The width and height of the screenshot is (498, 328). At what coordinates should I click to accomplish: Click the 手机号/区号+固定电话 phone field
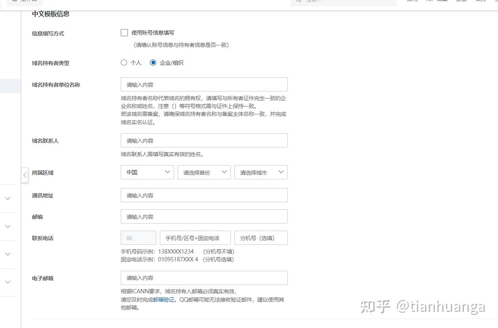(x=195, y=238)
